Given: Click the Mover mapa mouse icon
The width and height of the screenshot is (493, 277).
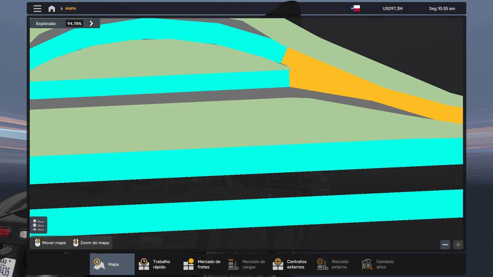Looking at the screenshot, I should point(37,243).
